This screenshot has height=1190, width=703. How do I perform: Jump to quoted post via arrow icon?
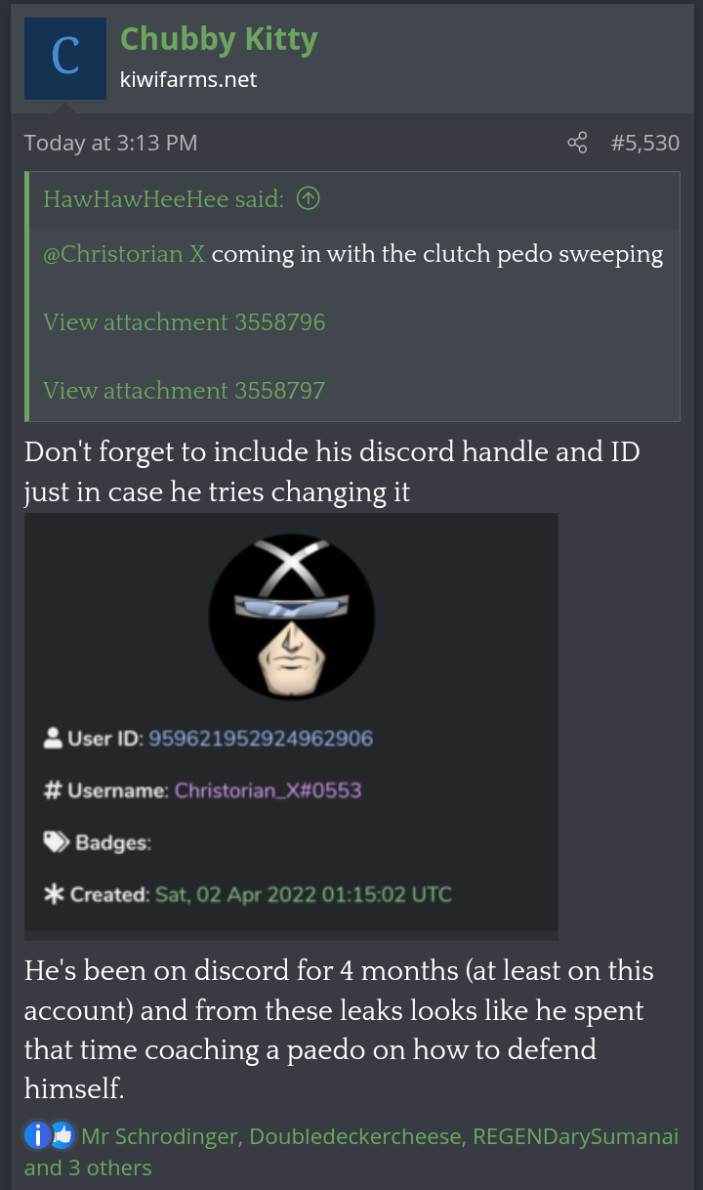tap(308, 199)
